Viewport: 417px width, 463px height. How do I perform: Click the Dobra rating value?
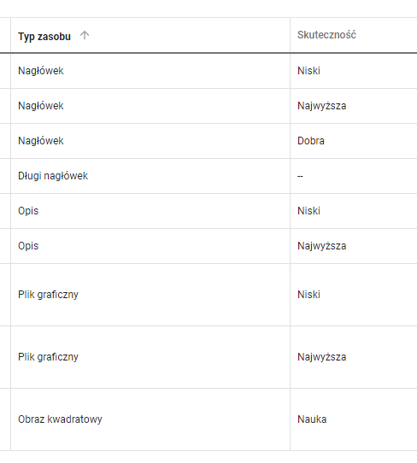[x=311, y=141]
